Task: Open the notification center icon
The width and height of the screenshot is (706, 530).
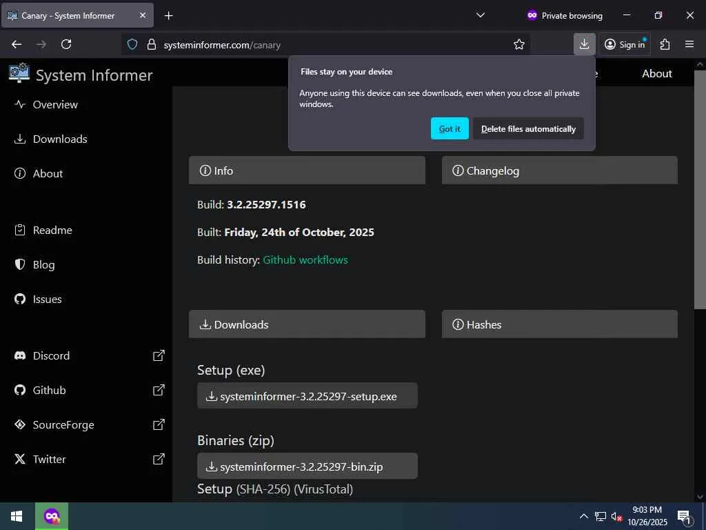Action: (684, 517)
